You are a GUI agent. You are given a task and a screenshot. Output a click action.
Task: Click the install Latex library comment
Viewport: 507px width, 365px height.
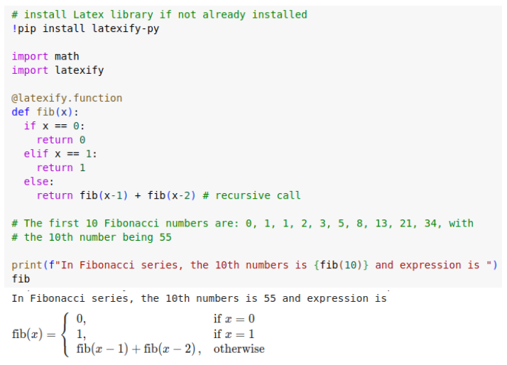[x=159, y=15]
